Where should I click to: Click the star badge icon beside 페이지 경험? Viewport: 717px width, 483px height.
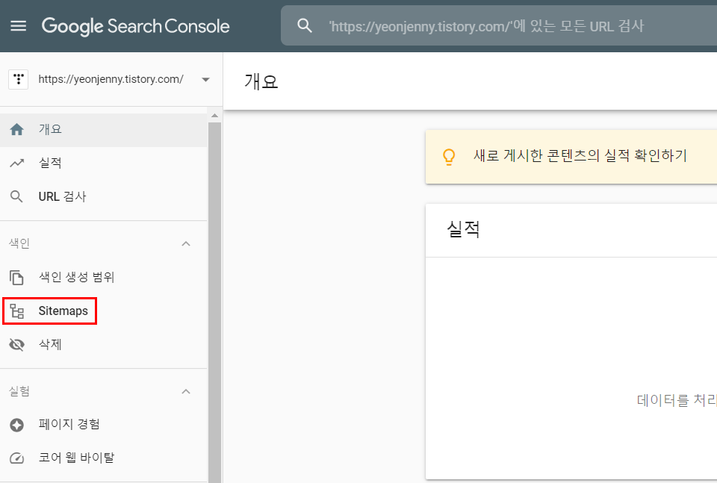pyautogui.click(x=17, y=425)
